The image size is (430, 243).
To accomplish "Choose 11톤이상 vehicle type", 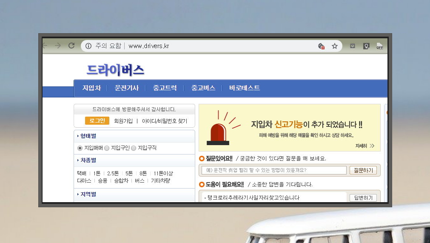I will pyautogui.click(x=163, y=173).
